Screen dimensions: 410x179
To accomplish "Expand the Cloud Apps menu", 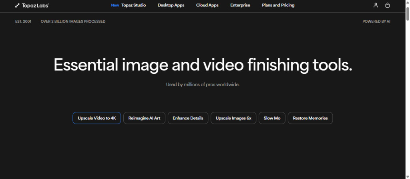I will (207, 6).
